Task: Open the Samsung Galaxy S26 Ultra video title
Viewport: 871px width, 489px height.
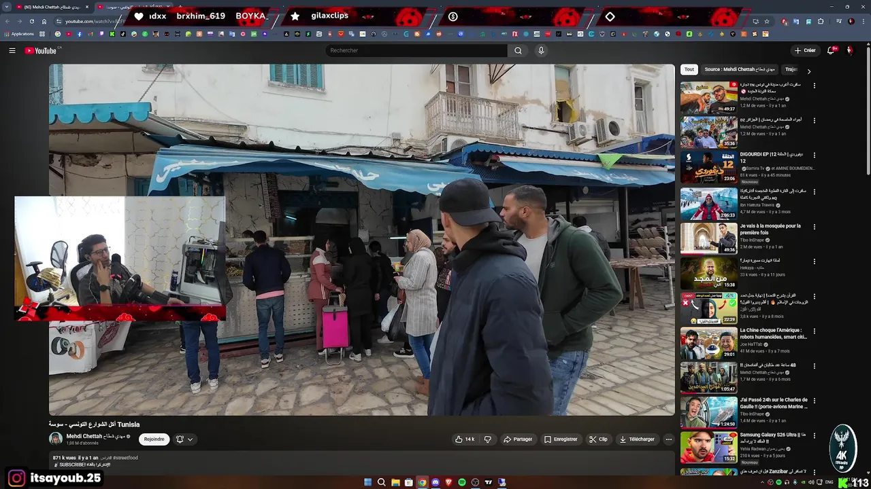Action: click(x=773, y=438)
